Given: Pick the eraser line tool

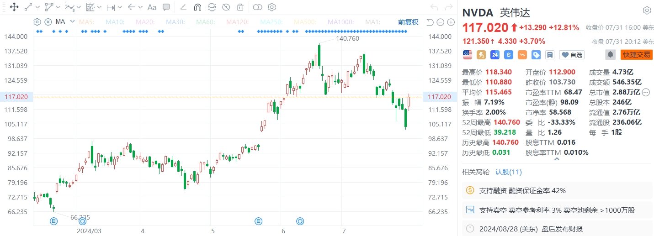Looking at the screenshot, I should 183,7.
